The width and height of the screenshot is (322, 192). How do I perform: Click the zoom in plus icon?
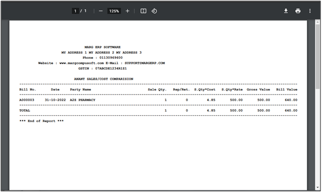pos(127,11)
